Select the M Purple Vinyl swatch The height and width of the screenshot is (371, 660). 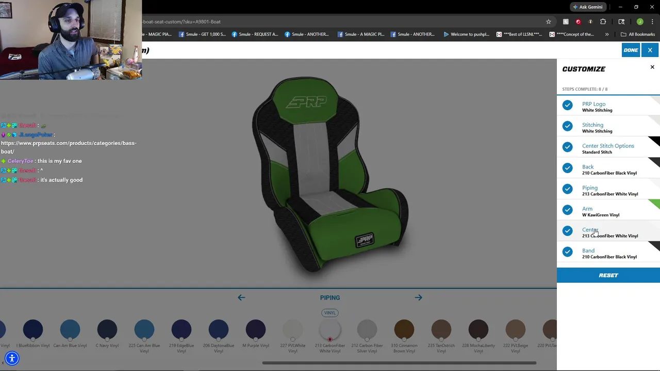tap(256, 330)
